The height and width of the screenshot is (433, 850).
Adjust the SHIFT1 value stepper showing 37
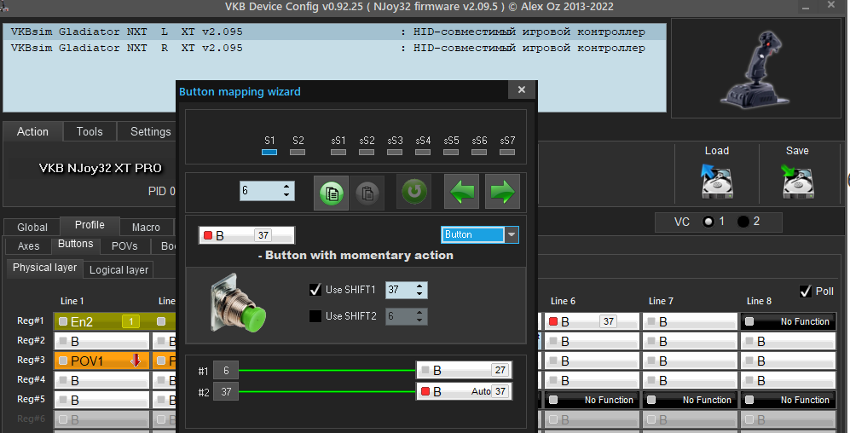pyautogui.click(x=407, y=290)
